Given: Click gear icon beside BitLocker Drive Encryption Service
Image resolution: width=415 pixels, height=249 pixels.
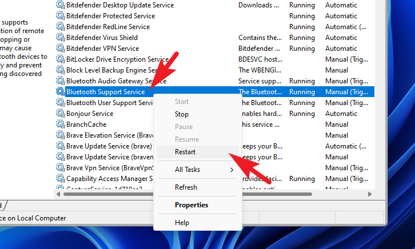Looking at the screenshot, I should pos(61,59).
